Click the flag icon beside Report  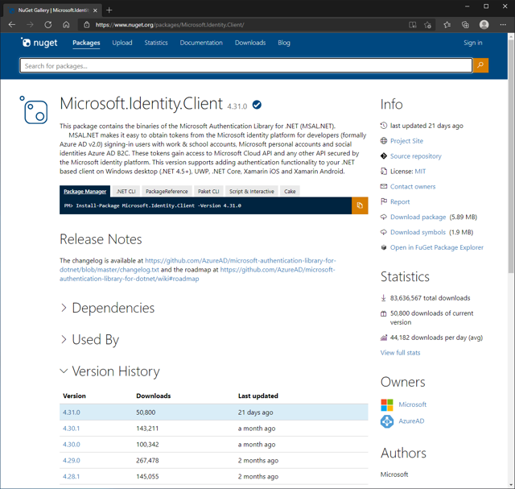(384, 201)
